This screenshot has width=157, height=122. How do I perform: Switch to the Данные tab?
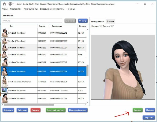(110, 21)
